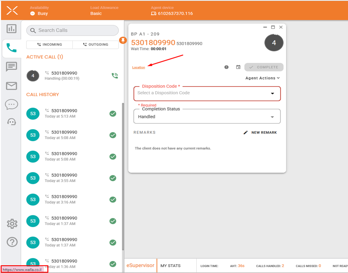Open the chat messages sidebar icon
348x273 pixels.
[11, 67]
